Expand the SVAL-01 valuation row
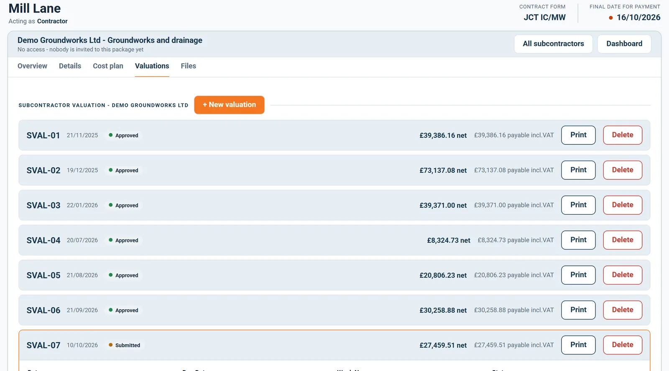Screen dimensions: 669x371 (x=334, y=135)
